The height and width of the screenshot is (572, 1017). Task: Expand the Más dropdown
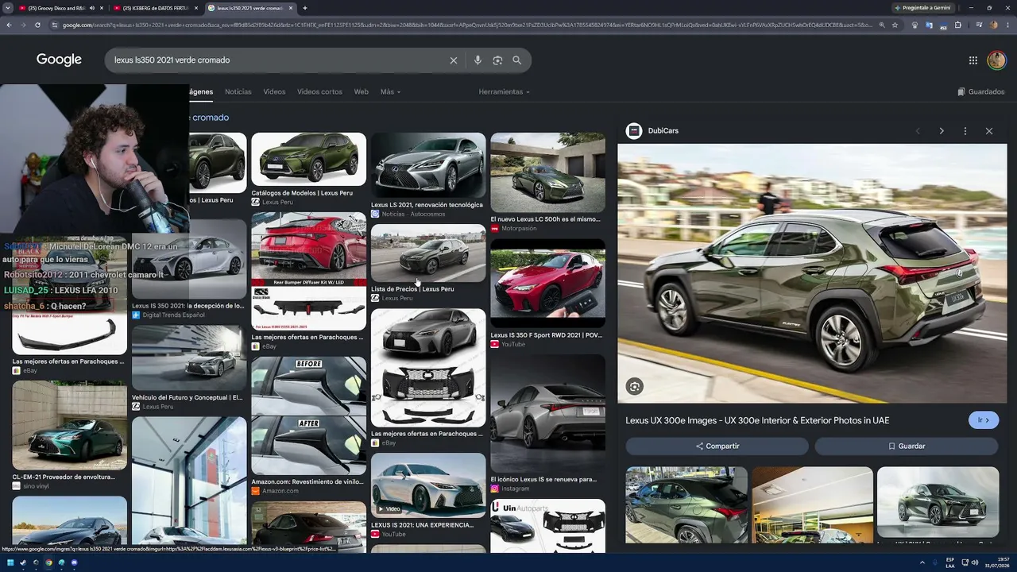tap(390, 92)
